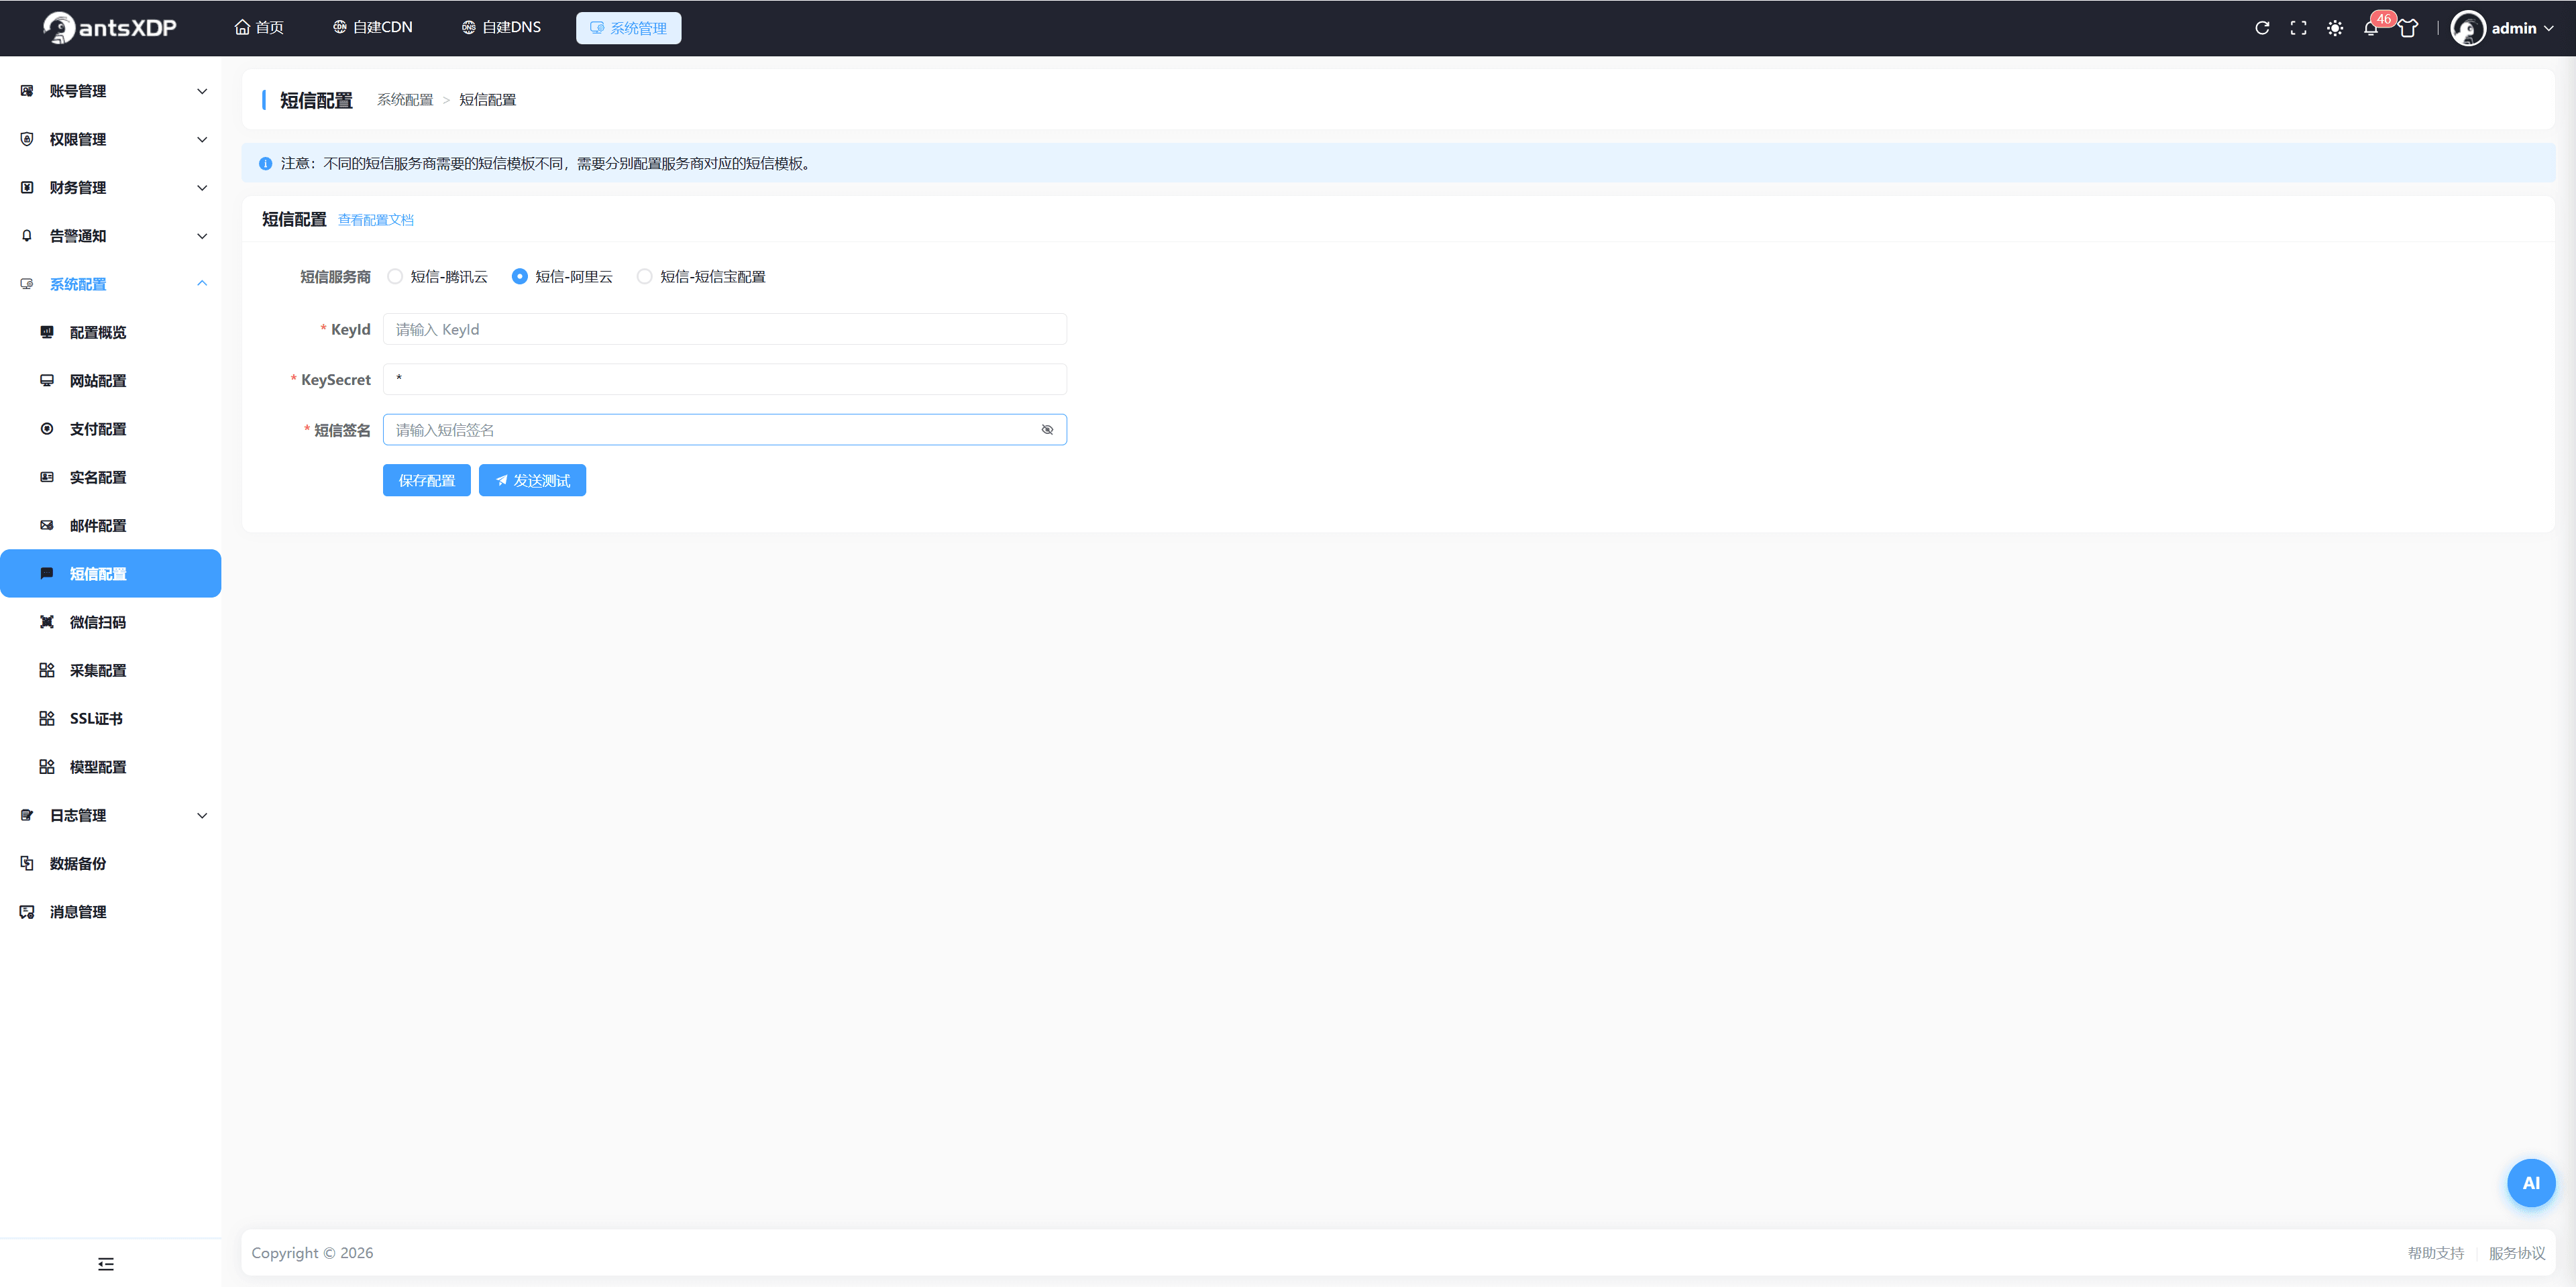Screen dimensions: 2576x1287
Task: Open 邮件配置 menu item
Action: tap(111, 525)
